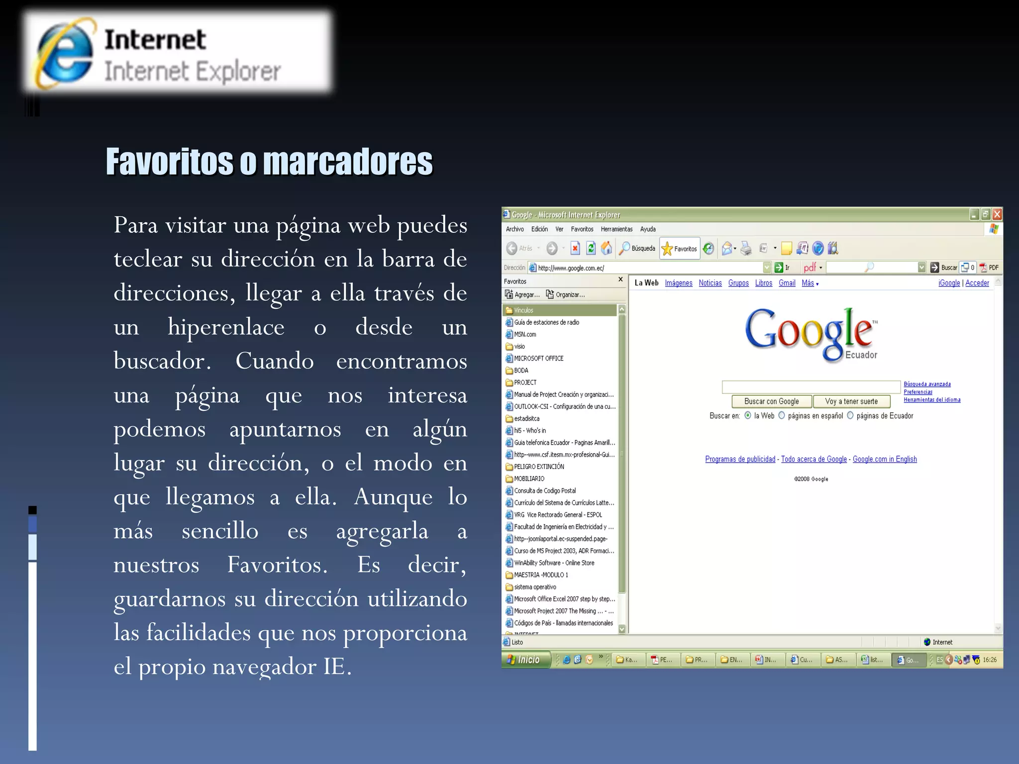Screen dimensions: 1019x764
Task: Select 'páginas de Ecuador' radio button
Action: pyautogui.click(x=850, y=415)
